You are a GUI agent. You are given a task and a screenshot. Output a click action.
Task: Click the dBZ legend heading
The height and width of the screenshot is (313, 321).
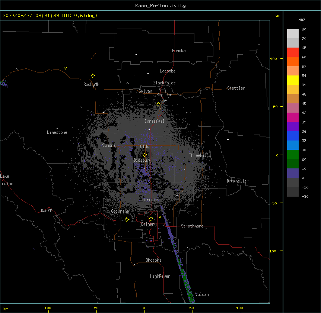[x=302, y=20]
